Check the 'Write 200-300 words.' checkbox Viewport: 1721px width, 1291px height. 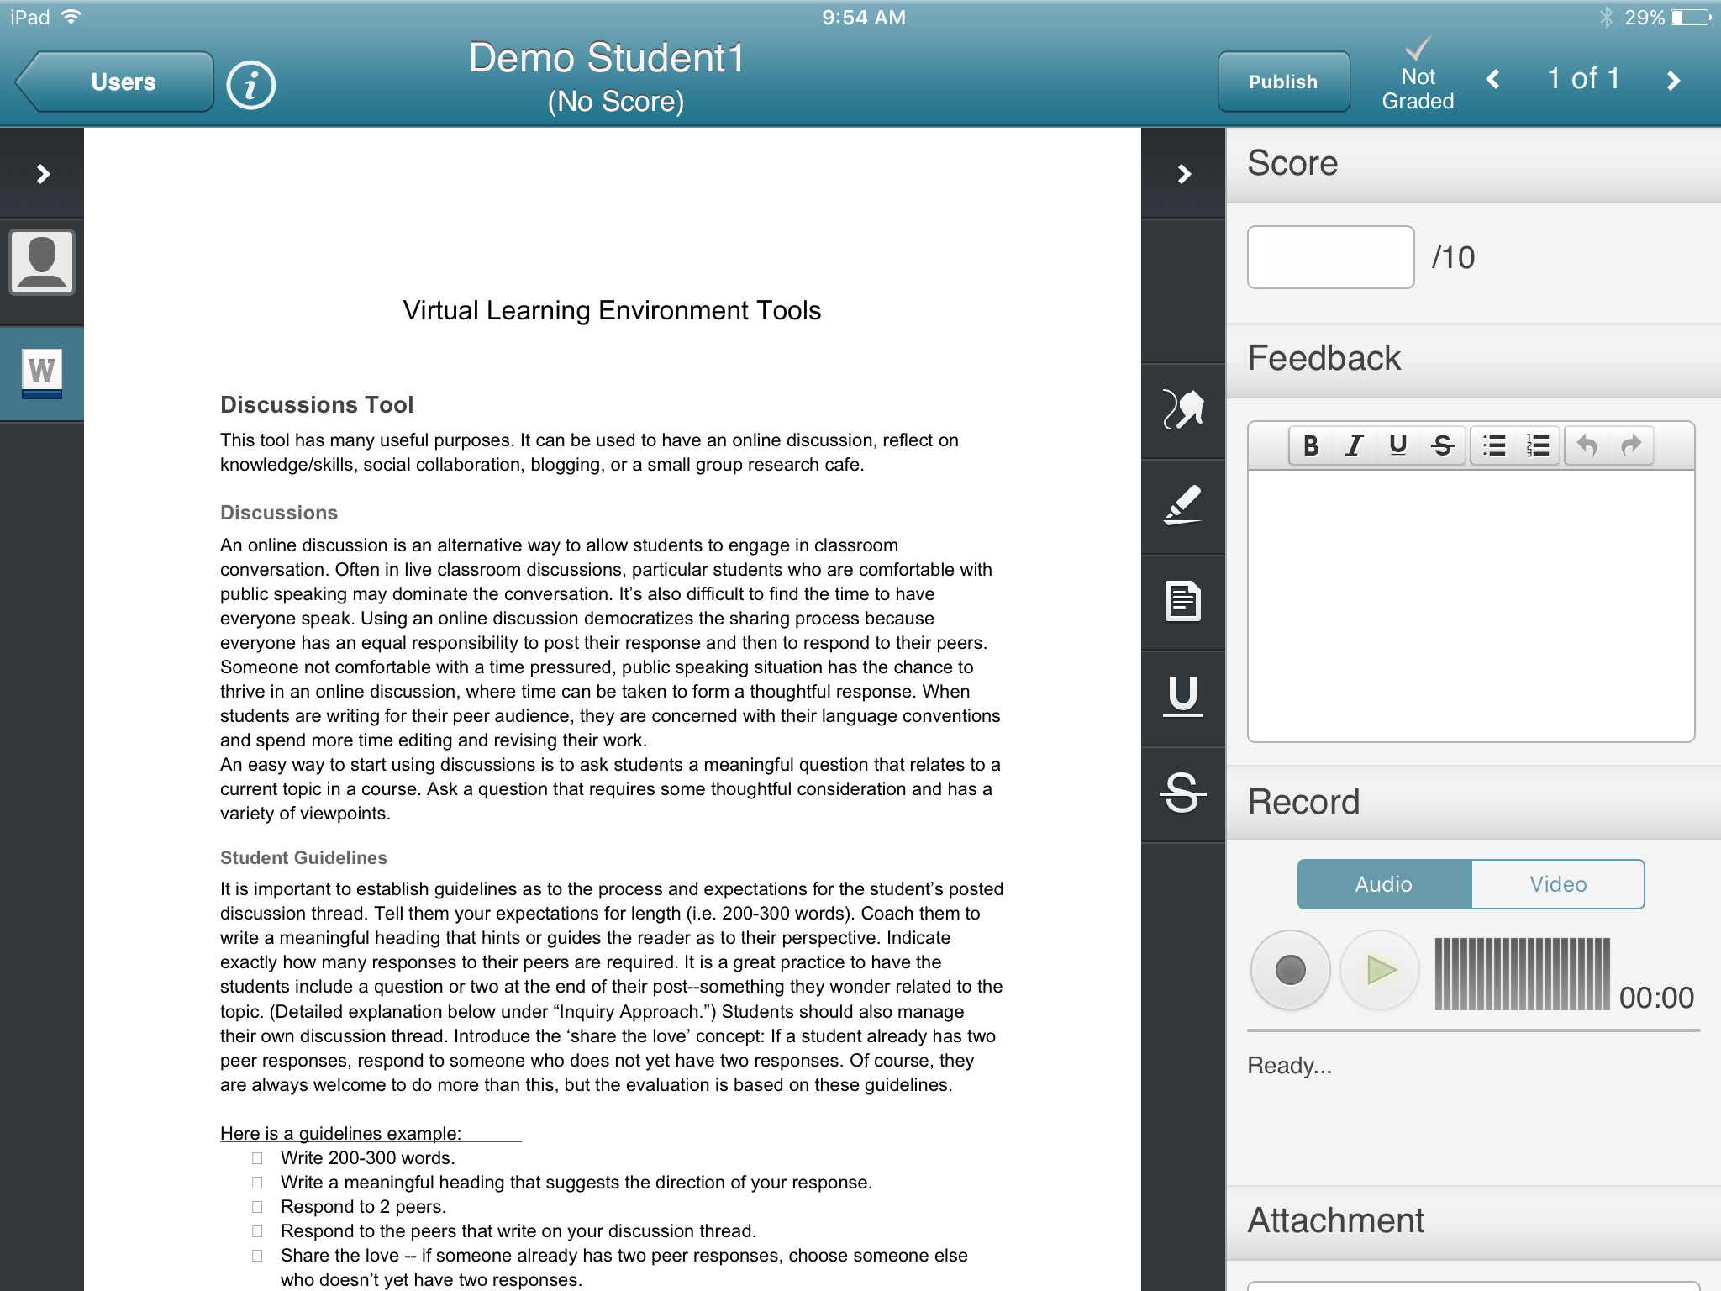coord(257,1158)
